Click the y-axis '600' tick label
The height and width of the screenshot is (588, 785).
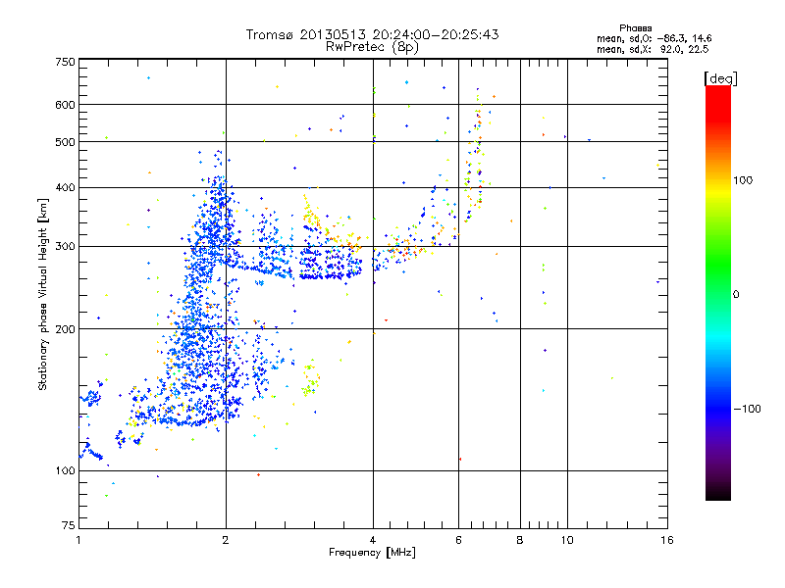click(x=65, y=105)
